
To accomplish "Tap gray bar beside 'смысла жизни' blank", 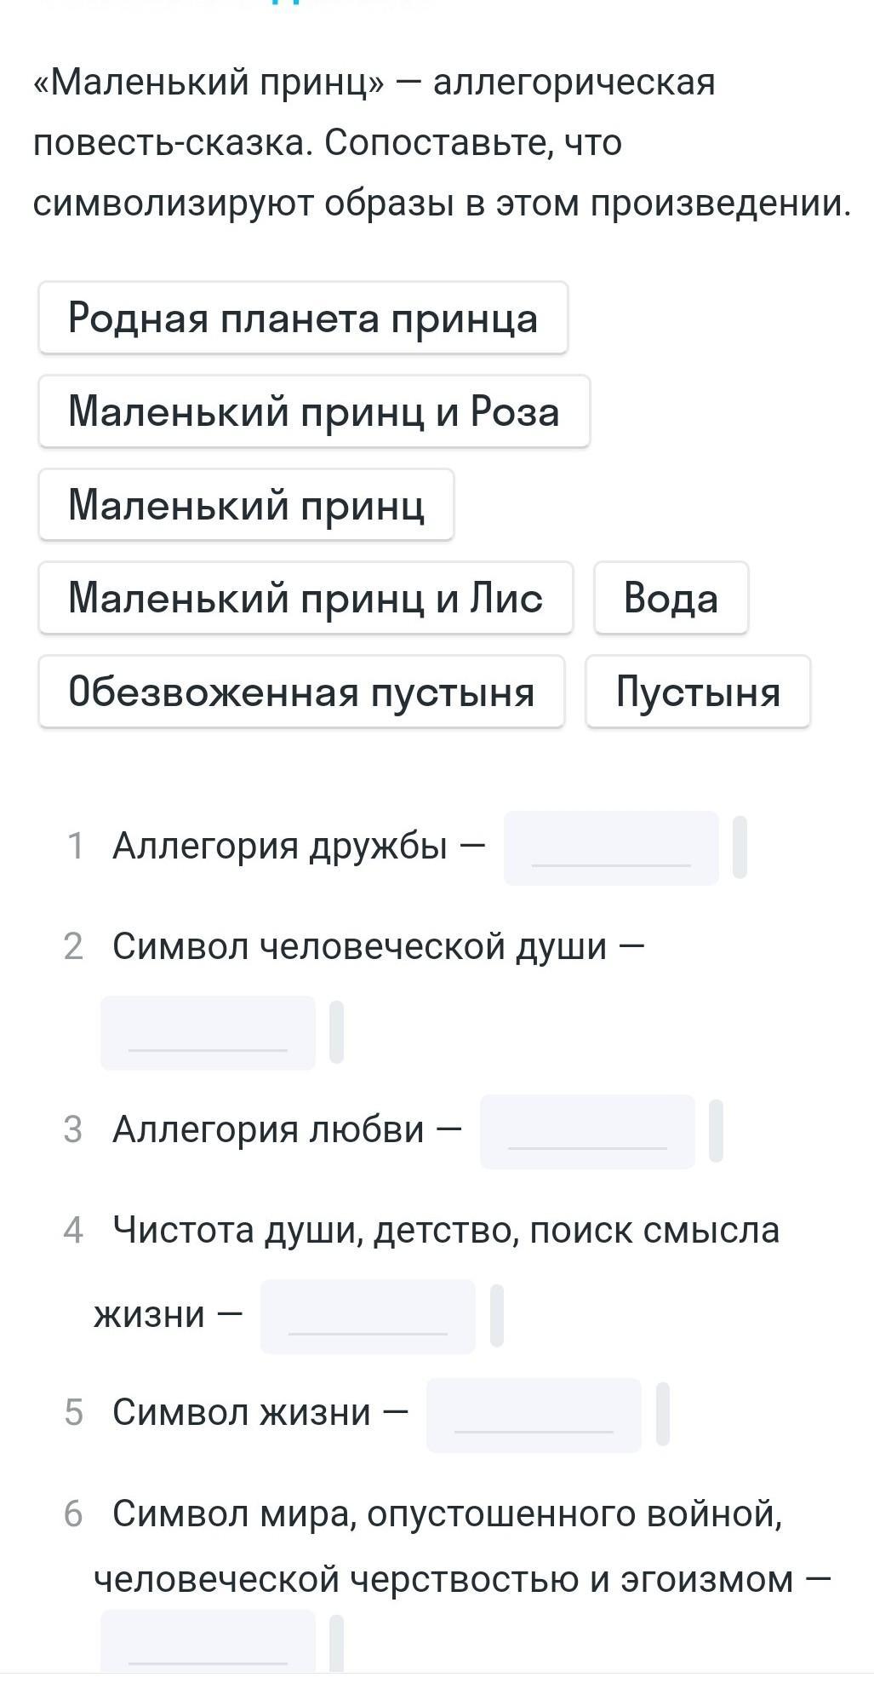I will point(497,1316).
